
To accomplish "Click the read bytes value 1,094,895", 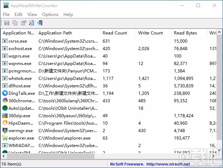I will [183, 78].
